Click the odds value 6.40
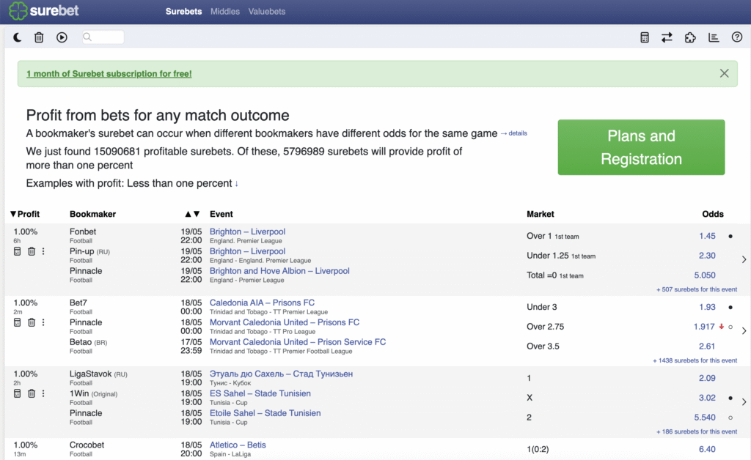This screenshot has width=751, height=460. tap(707, 449)
